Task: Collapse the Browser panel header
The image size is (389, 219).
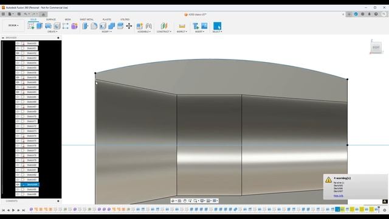Action: tap(3, 38)
